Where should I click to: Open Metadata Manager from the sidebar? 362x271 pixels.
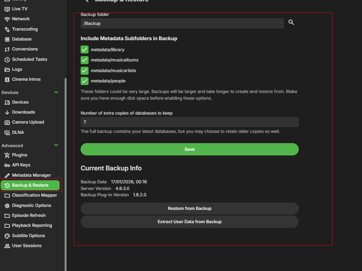31,175
